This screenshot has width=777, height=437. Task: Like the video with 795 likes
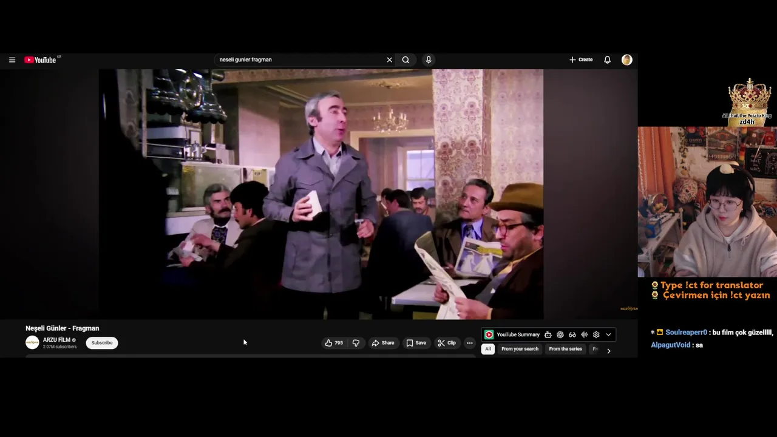pos(334,343)
